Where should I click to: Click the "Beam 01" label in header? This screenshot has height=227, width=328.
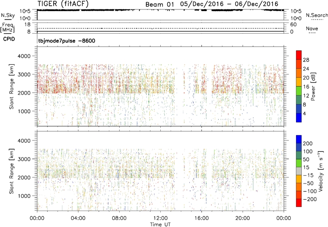(159, 5)
